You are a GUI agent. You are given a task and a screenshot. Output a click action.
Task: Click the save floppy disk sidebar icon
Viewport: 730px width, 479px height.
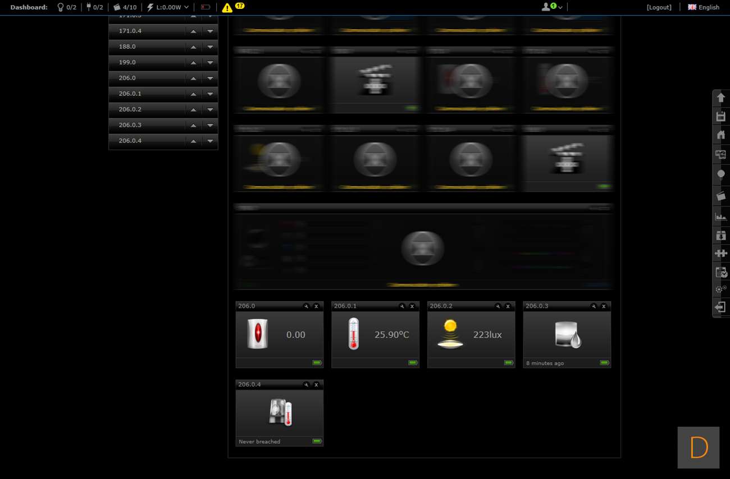click(x=721, y=116)
